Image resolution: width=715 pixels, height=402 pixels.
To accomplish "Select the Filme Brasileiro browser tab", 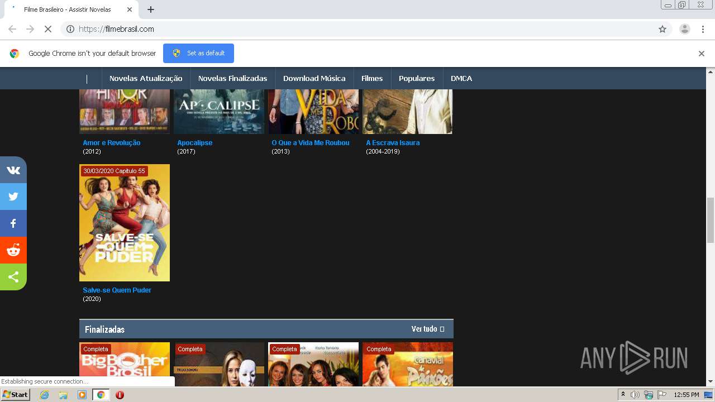I will coord(71,9).
